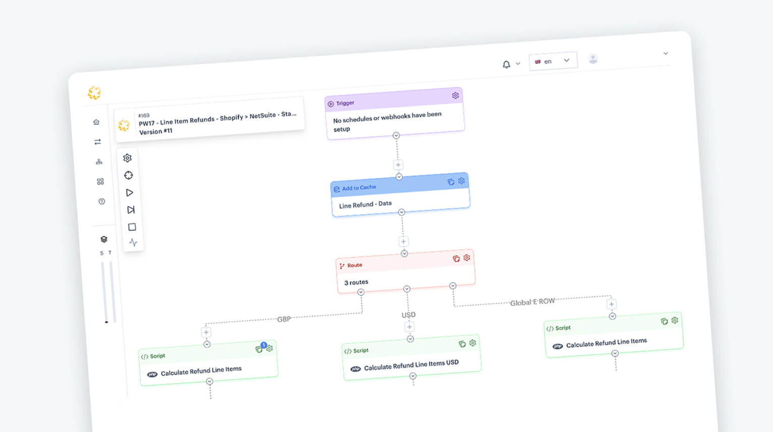773x432 pixels.
Task: Click the USD route label
Action: 409,315
